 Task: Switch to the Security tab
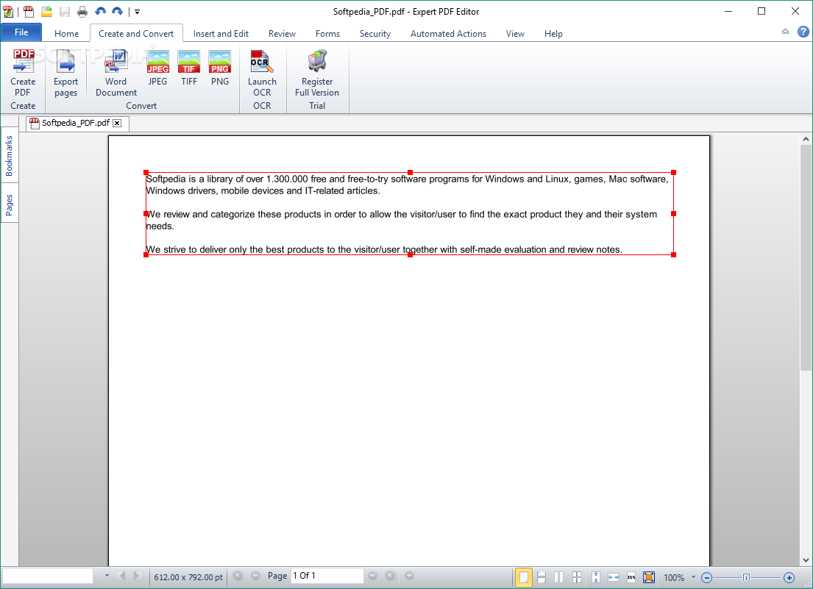(375, 34)
